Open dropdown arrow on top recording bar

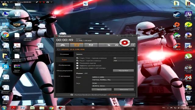pos(2,2)
